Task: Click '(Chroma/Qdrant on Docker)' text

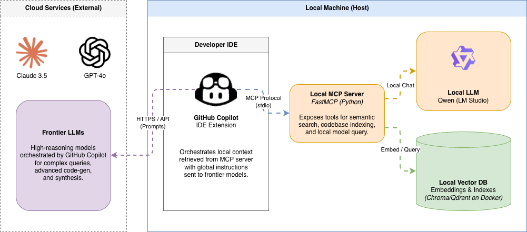Action: click(x=463, y=198)
